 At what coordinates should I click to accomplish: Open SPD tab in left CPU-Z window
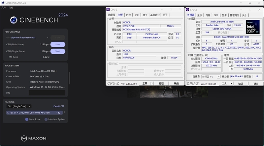pyautogui.click(x=137, y=15)
